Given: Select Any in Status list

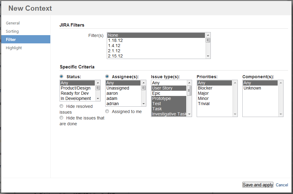Looking at the screenshot, I should [77, 83].
